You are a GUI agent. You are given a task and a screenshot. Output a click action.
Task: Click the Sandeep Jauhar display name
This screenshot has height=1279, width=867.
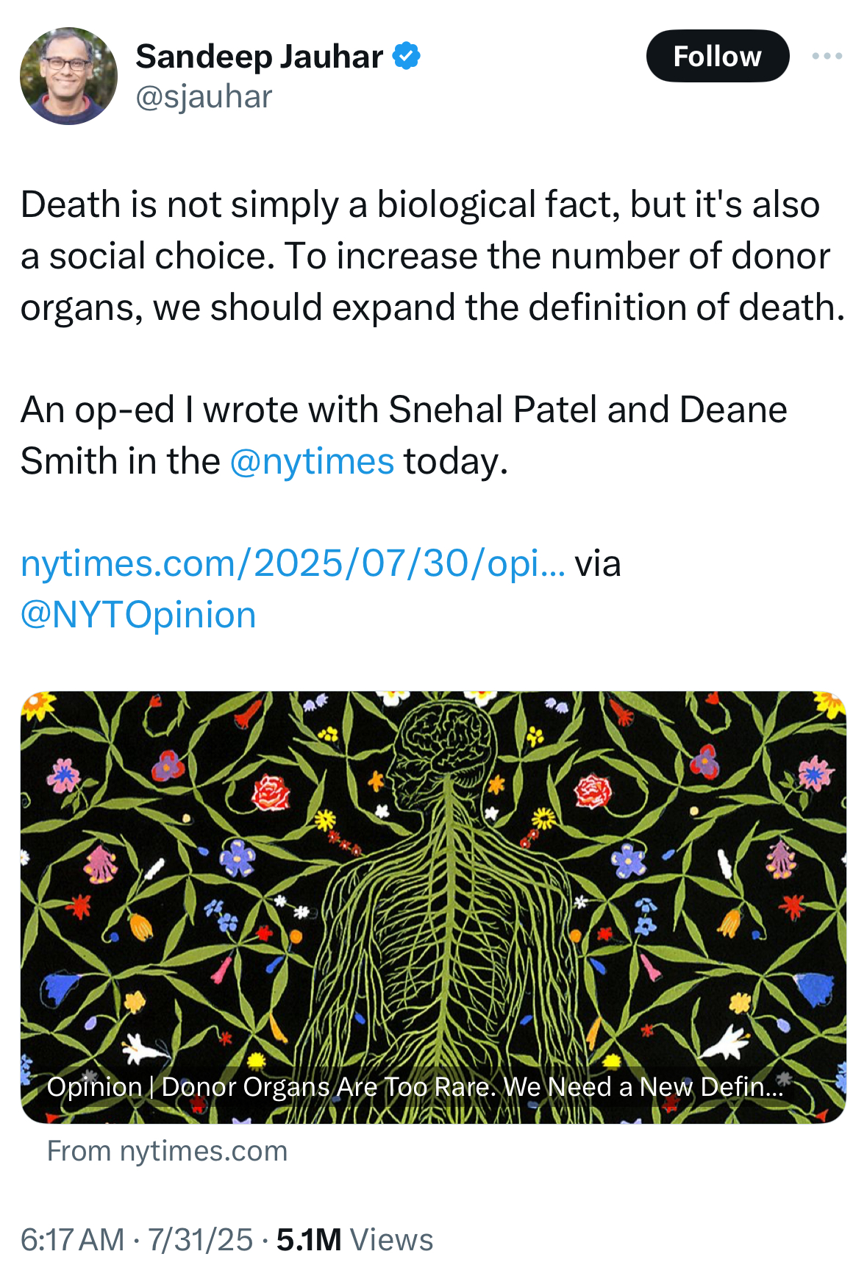point(259,57)
